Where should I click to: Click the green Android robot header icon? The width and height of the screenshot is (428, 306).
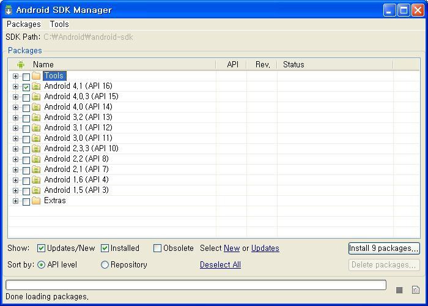coord(20,65)
